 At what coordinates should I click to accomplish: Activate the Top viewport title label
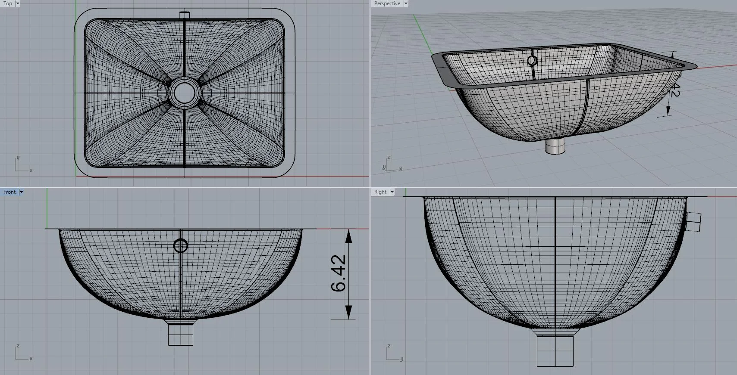(x=8, y=3)
